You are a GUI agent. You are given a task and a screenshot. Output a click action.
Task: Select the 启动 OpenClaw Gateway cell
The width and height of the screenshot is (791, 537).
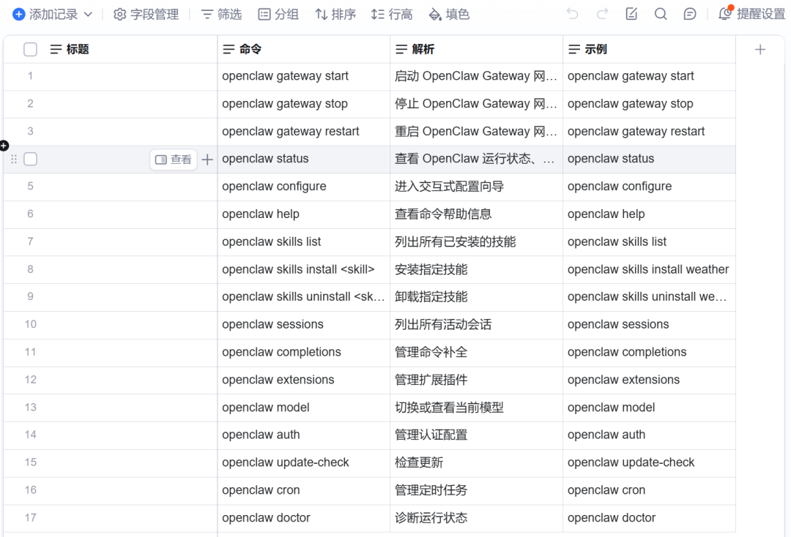476,77
